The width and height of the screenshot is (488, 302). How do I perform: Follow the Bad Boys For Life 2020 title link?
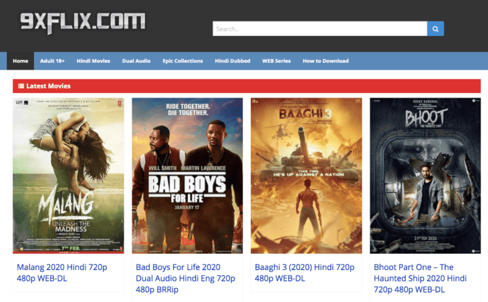pyautogui.click(x=185, y=273)
